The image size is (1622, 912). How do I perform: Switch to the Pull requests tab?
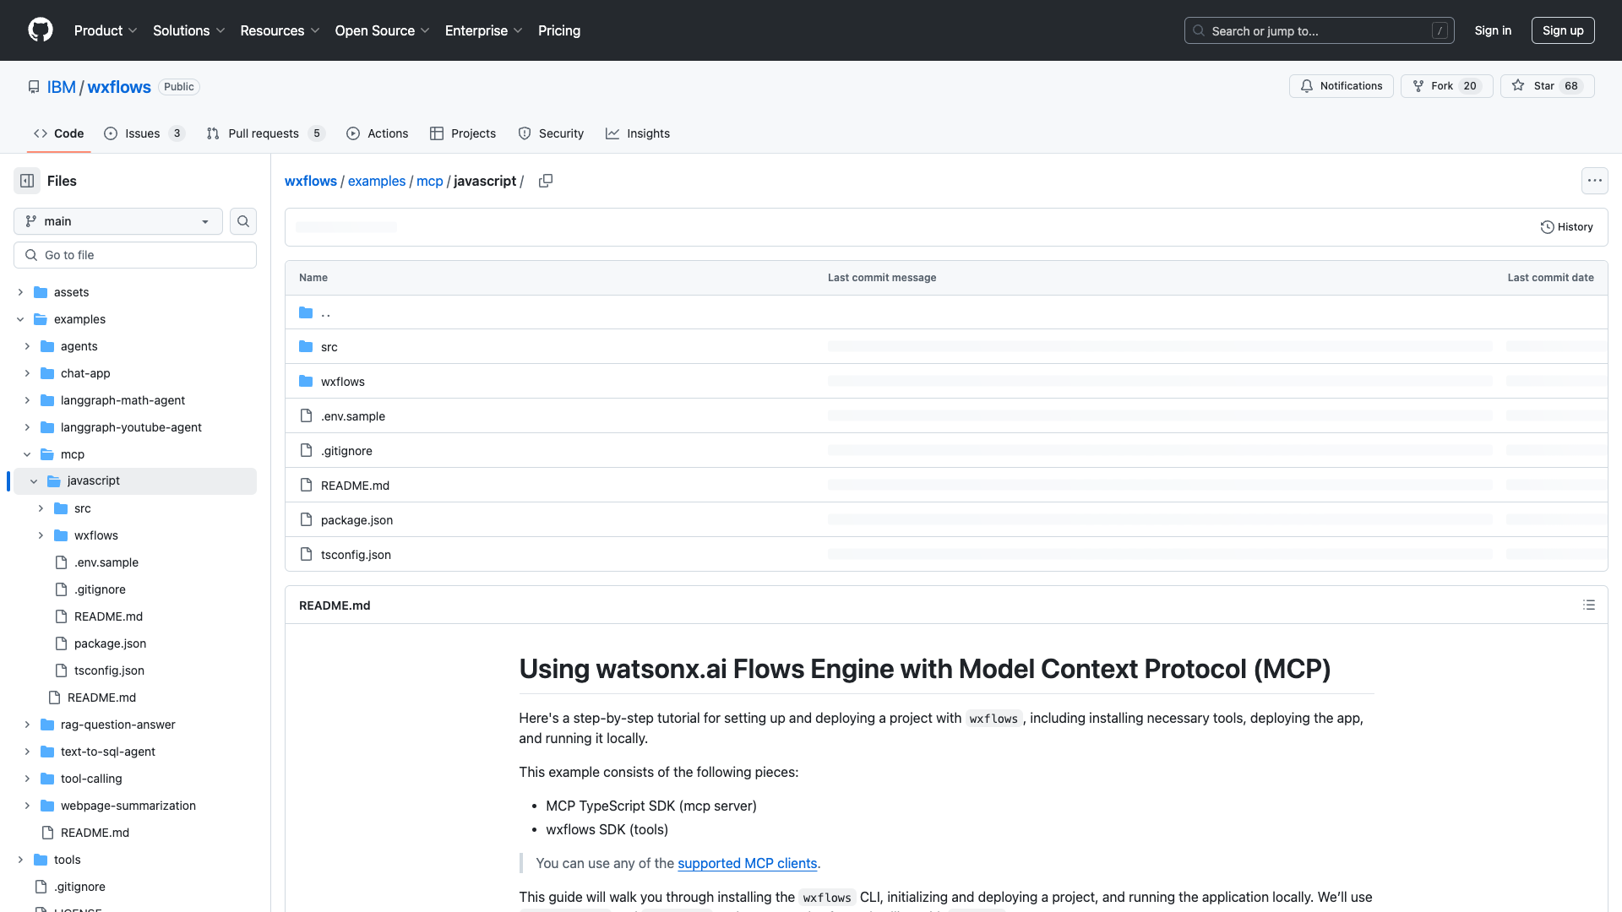[x=264, y=133]
